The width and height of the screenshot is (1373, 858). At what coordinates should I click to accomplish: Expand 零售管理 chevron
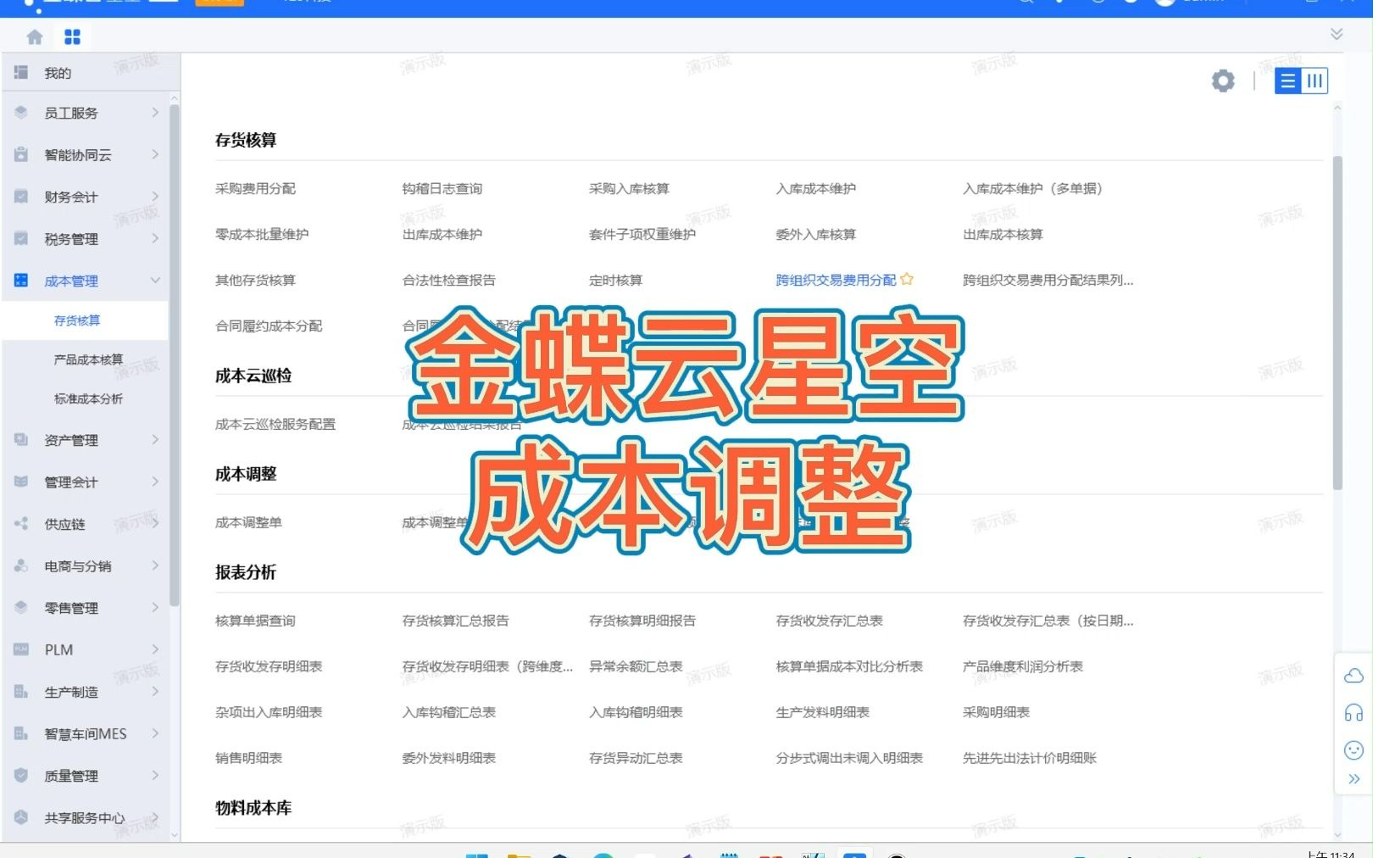pos(155,607)
